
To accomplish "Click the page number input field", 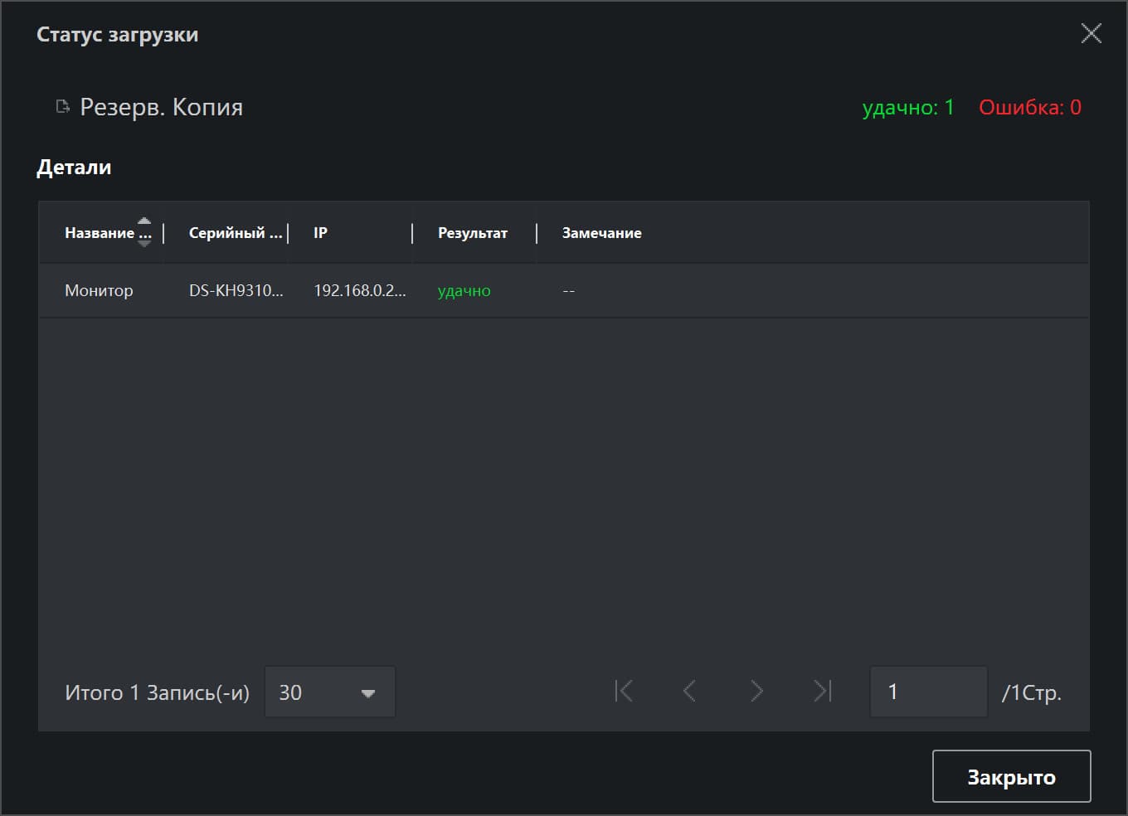I will [928, 692].
